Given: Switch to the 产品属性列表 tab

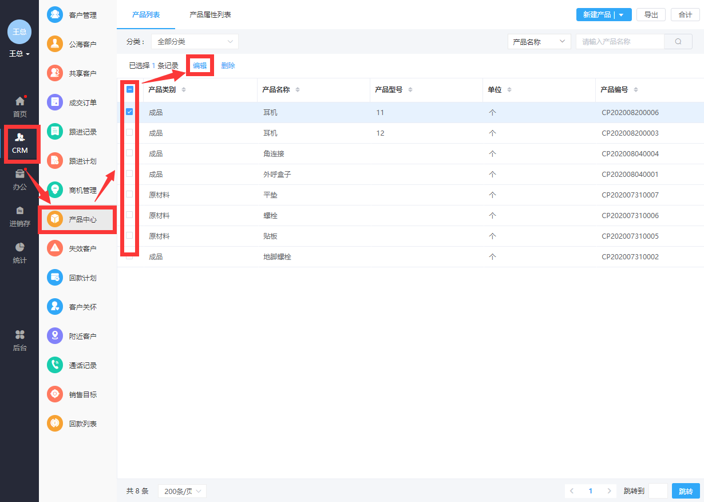Looking at the screenshot, I should 211,15.
